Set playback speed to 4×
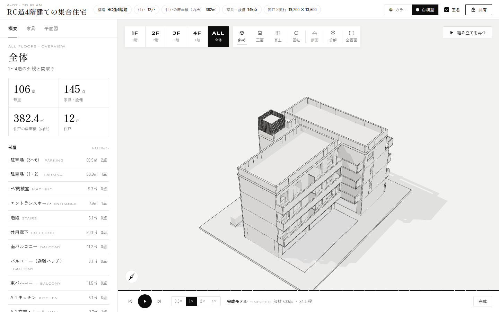This screenshot has width=499, height=312. click(214, 301)
